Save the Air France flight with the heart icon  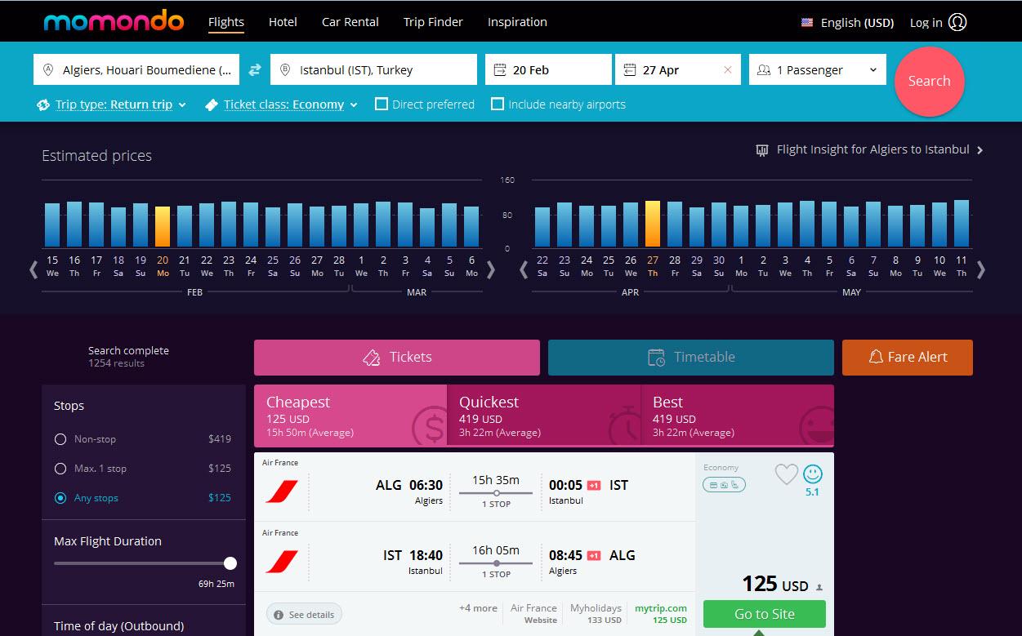pyautogui.click(x=786, y=474)
